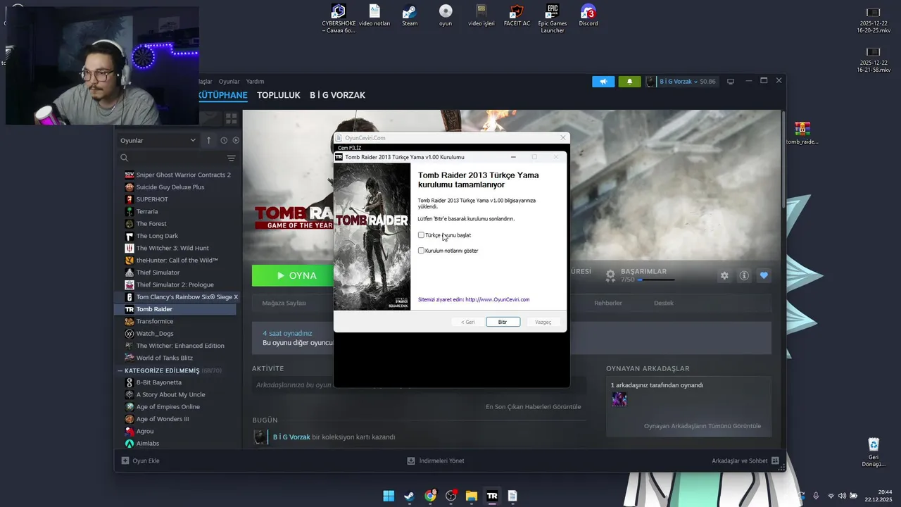Viewport: 901px width, 507px height.
Task: Open CYBERSHOKE desktop shortcut
Action: (339, 18)
